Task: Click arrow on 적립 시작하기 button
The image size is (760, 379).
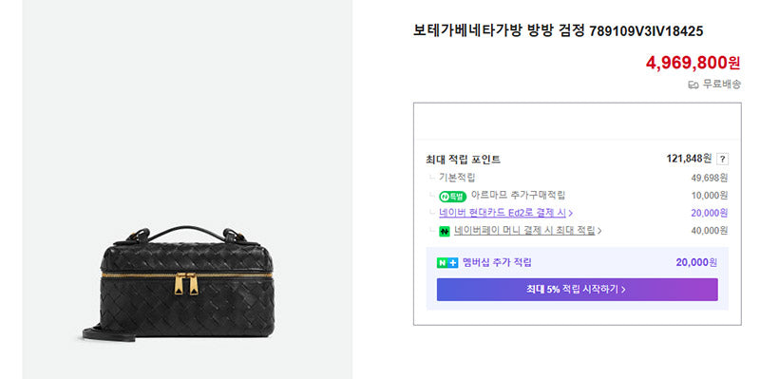Action: [x=623, y=290]
